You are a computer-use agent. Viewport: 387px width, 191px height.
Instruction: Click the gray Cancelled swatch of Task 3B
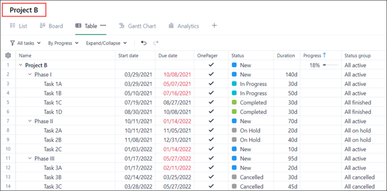pos(235,177)
